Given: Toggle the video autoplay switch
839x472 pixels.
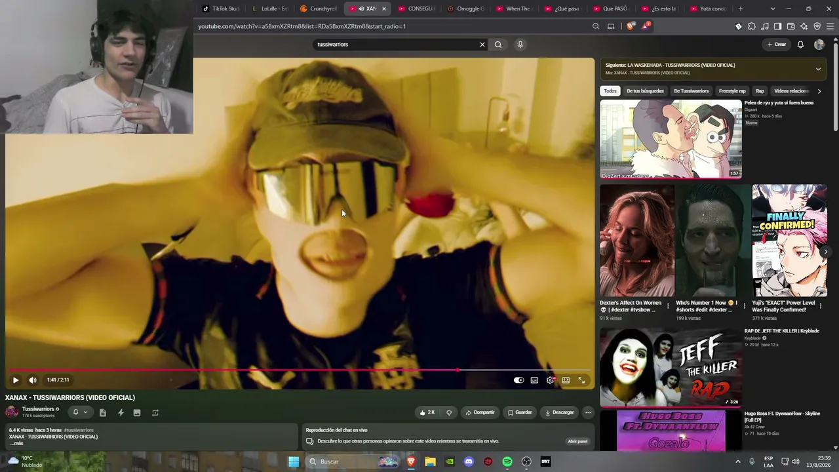Looking at the screenshot, I should tap(518, 380).
